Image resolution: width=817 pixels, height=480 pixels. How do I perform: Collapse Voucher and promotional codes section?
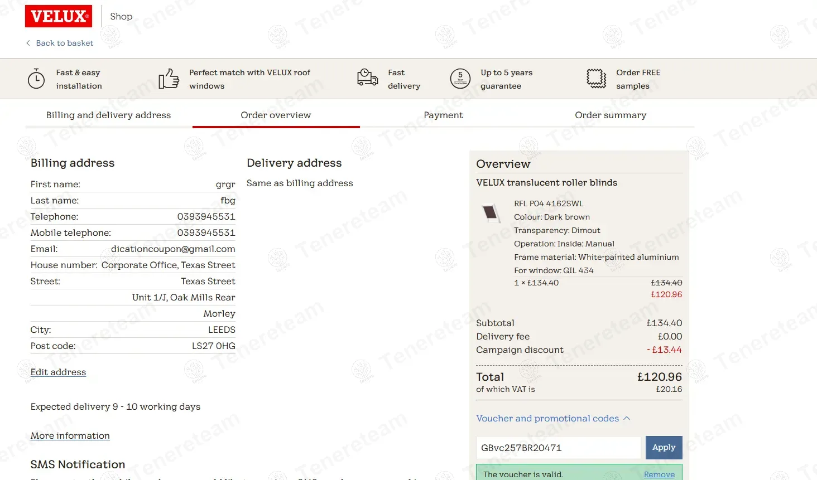pos(552,418)
